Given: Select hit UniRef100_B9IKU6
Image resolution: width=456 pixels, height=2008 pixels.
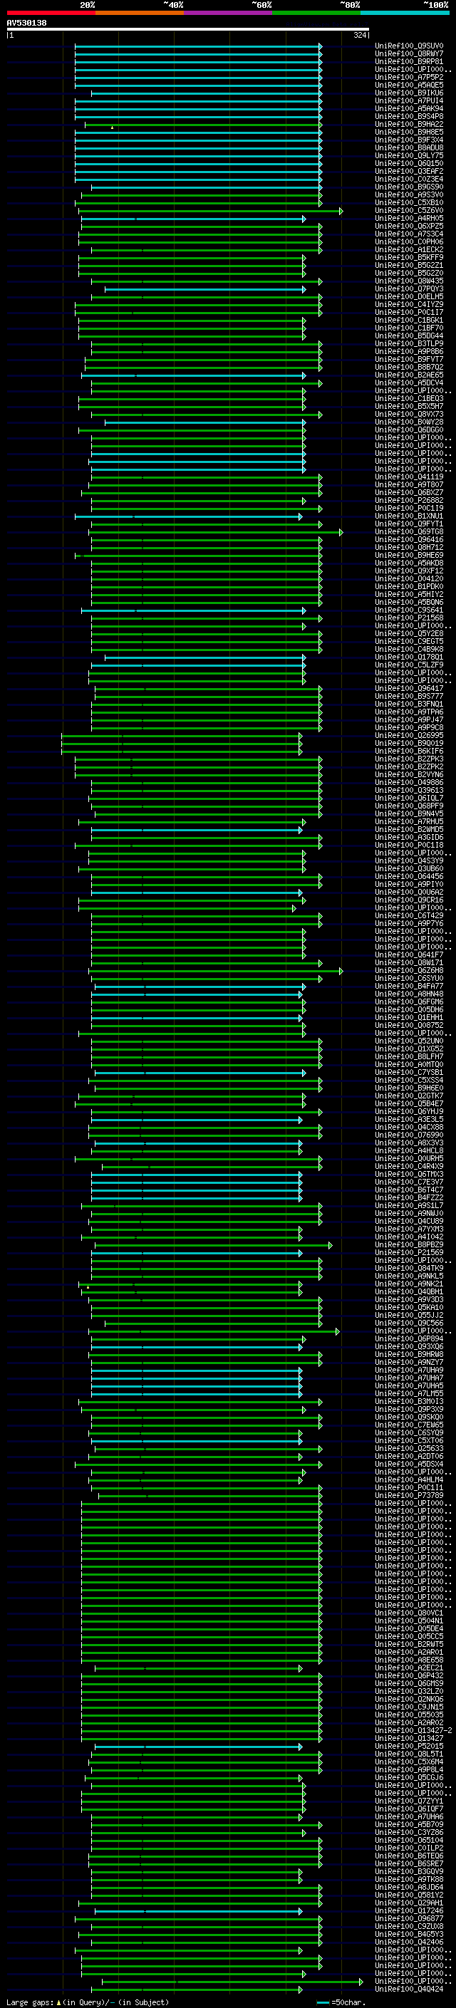Looking at the screenshot, I should click(409, 93).
